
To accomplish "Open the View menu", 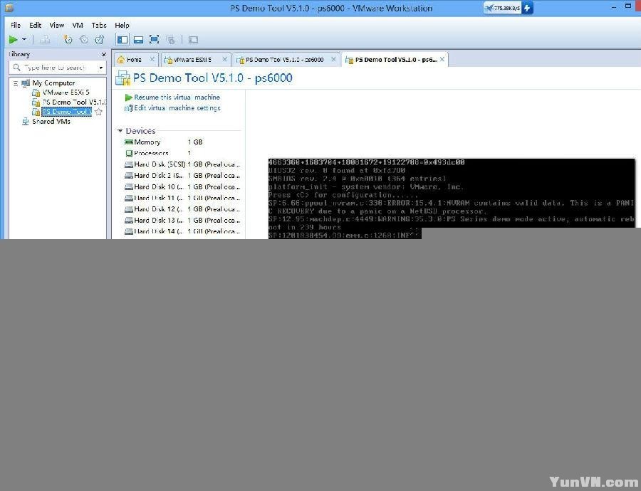I will pyautogui.click(x=56, y=25).
